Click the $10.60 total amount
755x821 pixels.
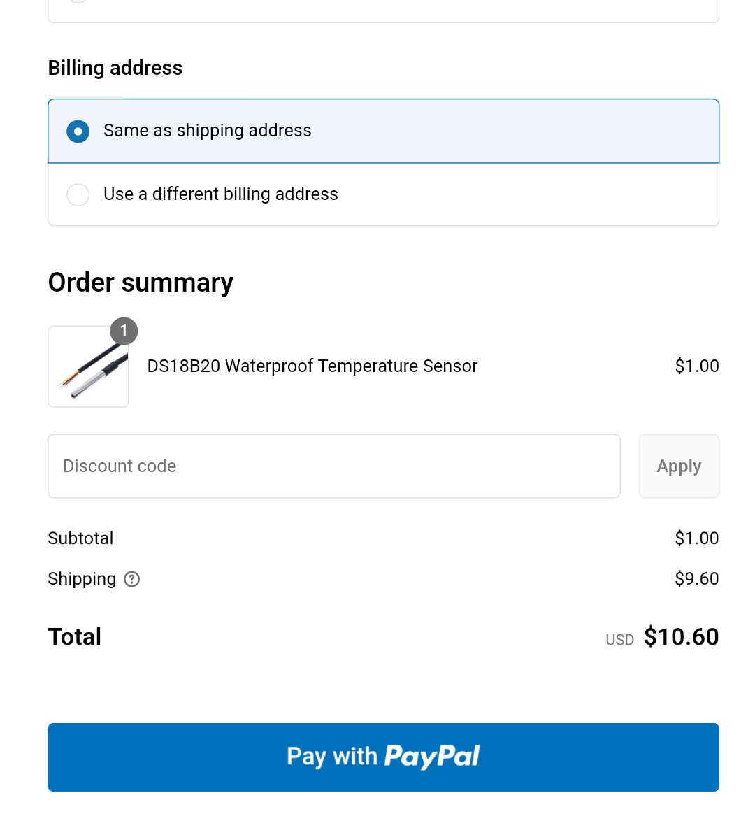(x=681, y=637)
